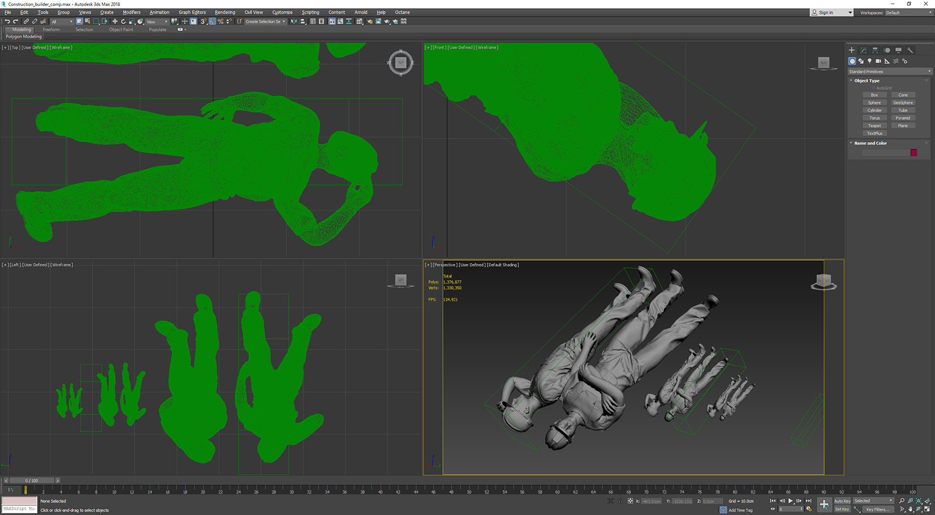Viewport: 935px width, 515px height.
Task: Choose the Select and Rotate tool
Action: click(x=123, y=22)
